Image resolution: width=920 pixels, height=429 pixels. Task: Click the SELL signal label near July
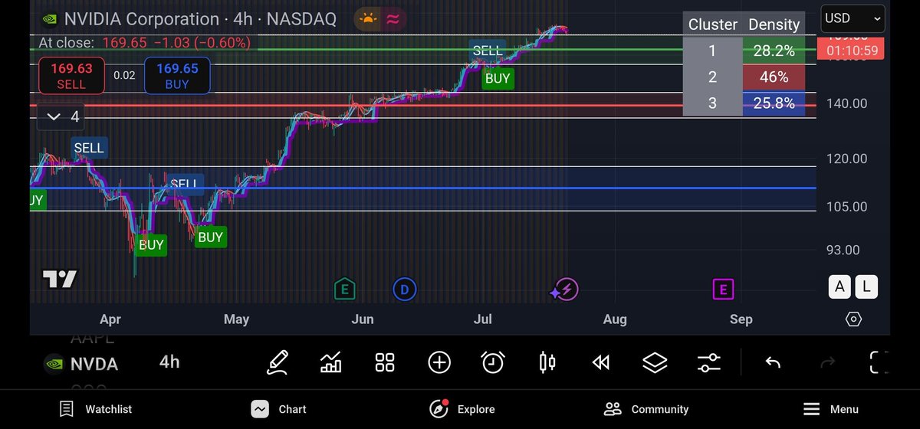point(487,51)
